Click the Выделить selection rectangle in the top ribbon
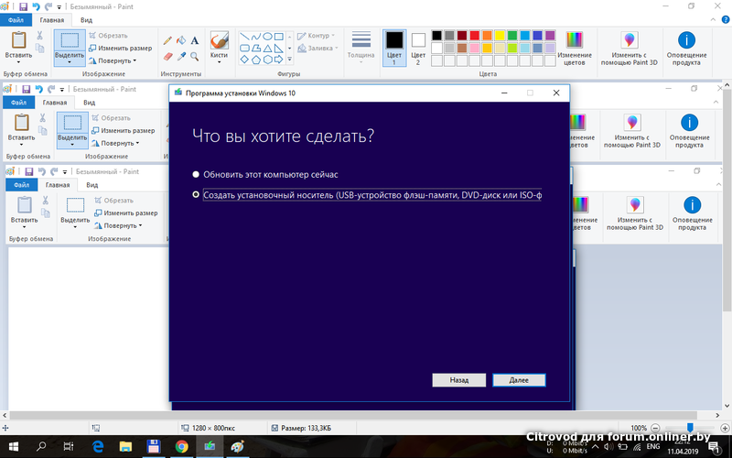This screenshot has height=458, width=732. click(70, 40)
